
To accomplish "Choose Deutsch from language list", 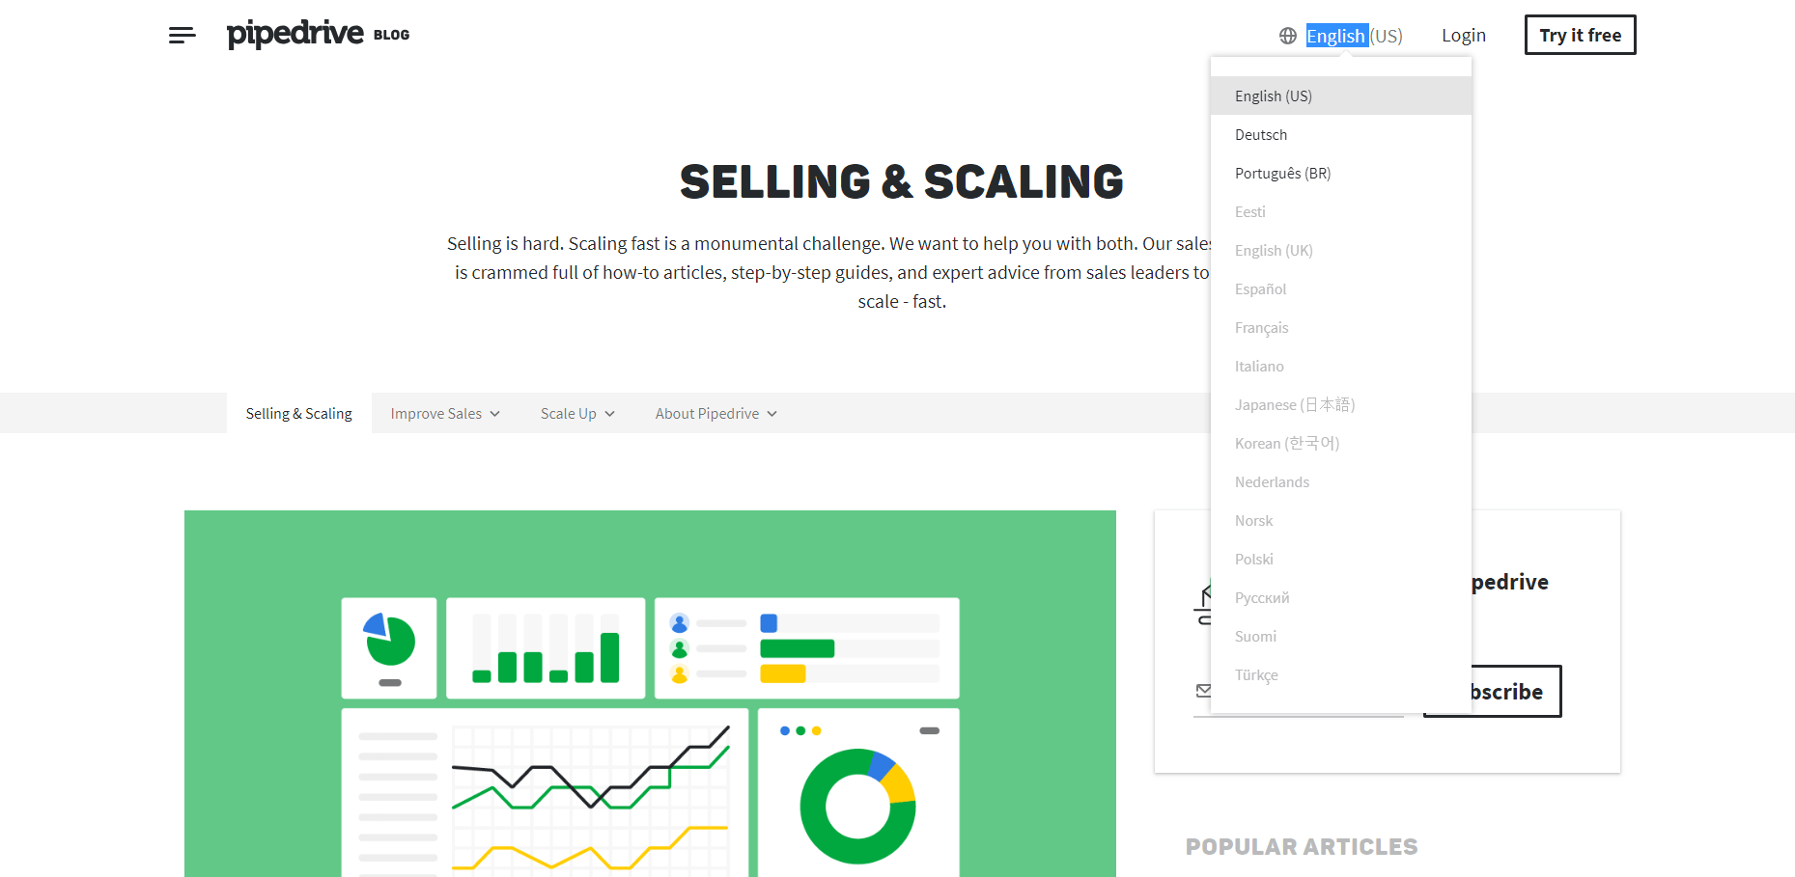I will coord(1340,134).
